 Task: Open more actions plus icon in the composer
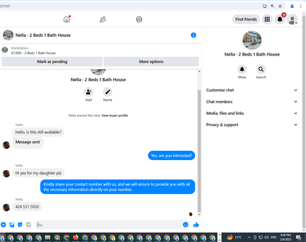(3, 225)
